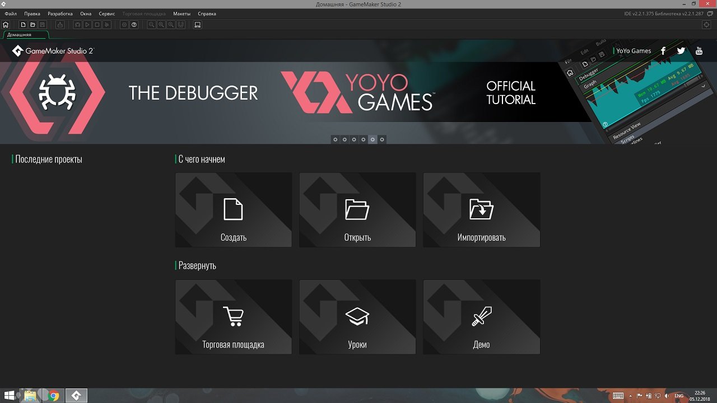Open the Файл menu
This screenshot has width=717, height=403.
(x=11, y=13)
